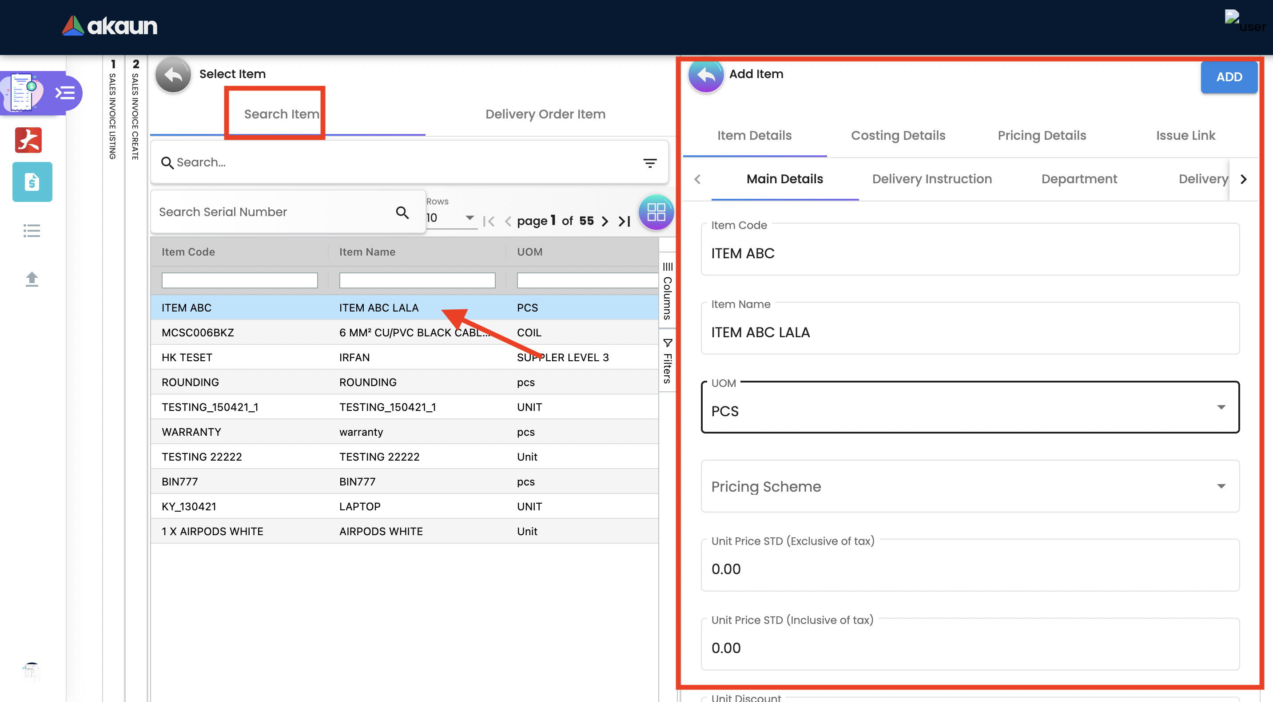Open the red PDF-style sidebar icon
This screenshot has height=702, width=1273.
(28, 140)
